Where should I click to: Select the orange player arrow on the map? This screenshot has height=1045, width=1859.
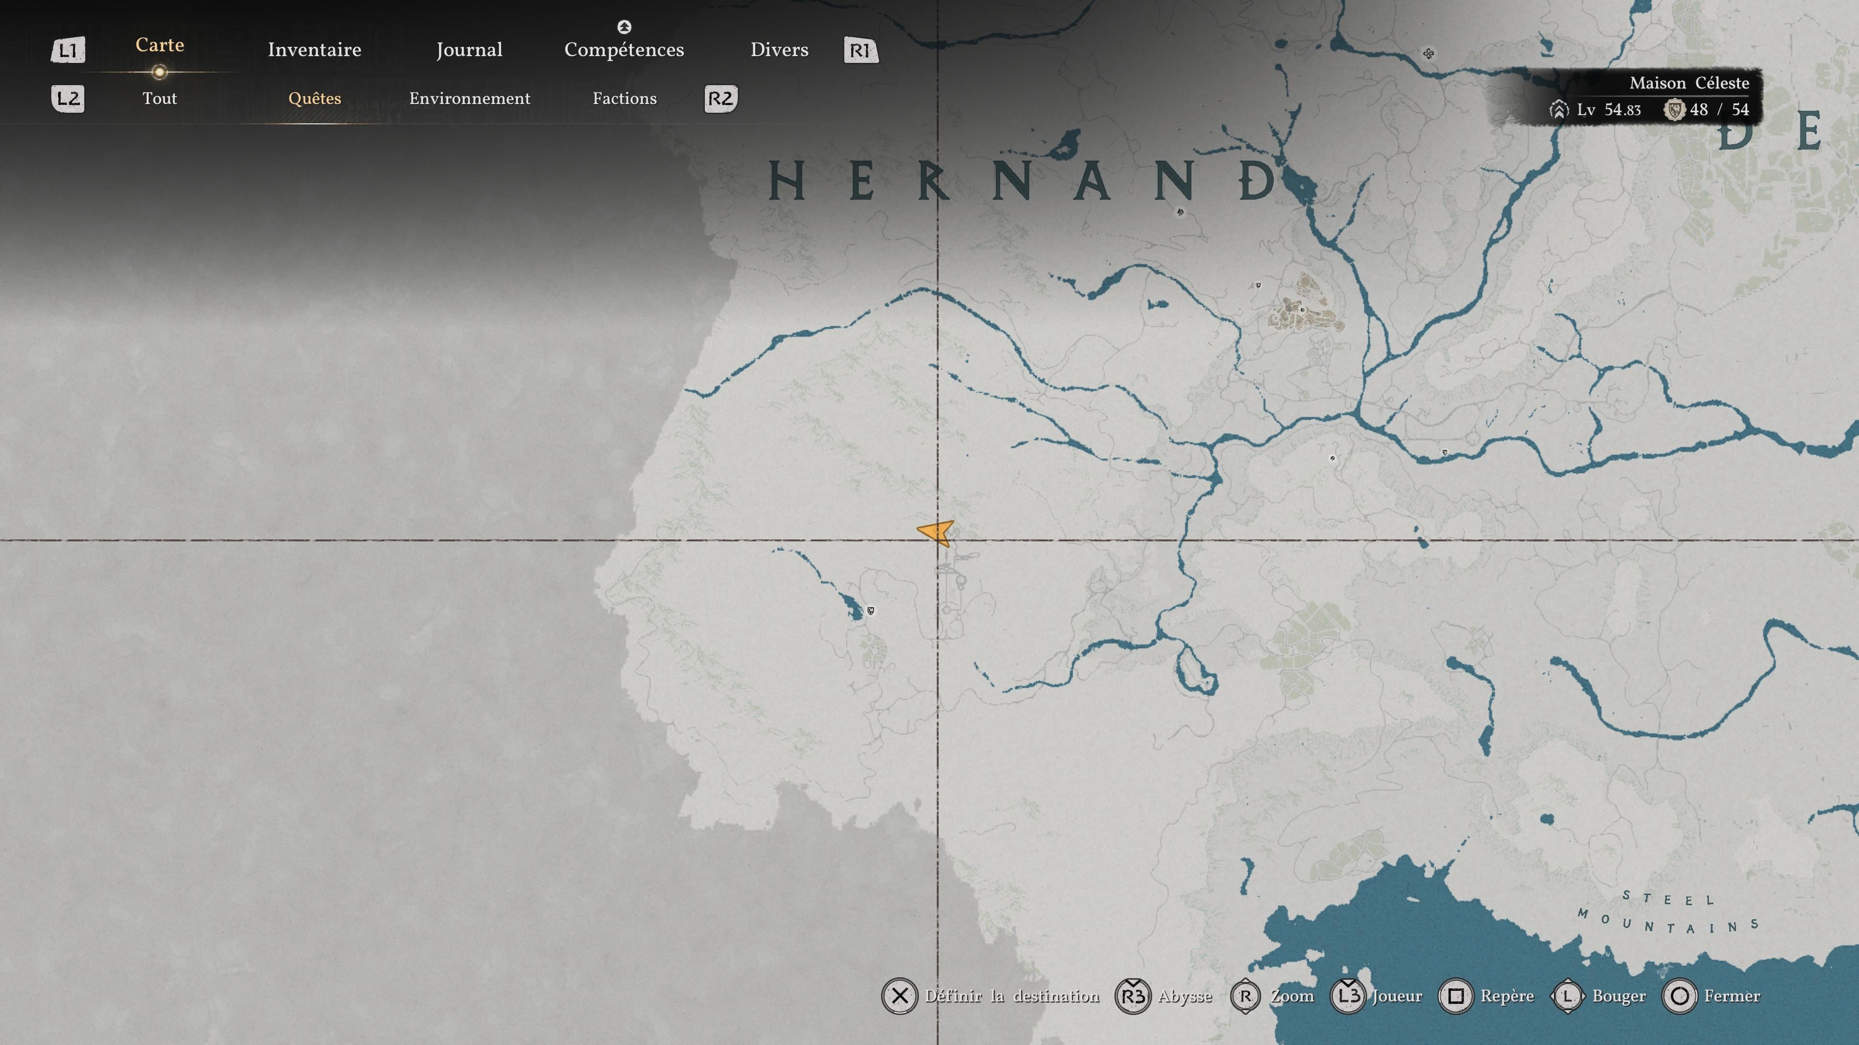click(x=936, y=533)
